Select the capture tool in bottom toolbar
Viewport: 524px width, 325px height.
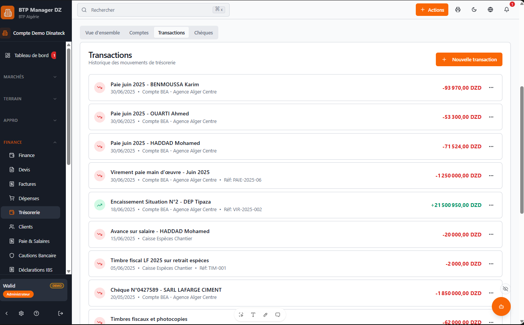click(x=241, y=315)
